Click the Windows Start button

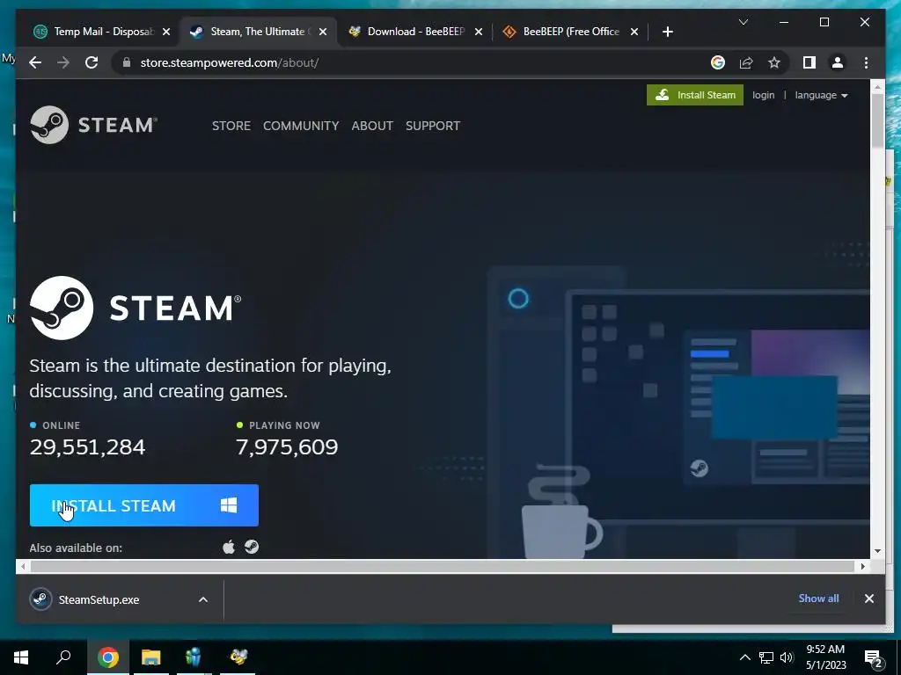click(21, 657)
